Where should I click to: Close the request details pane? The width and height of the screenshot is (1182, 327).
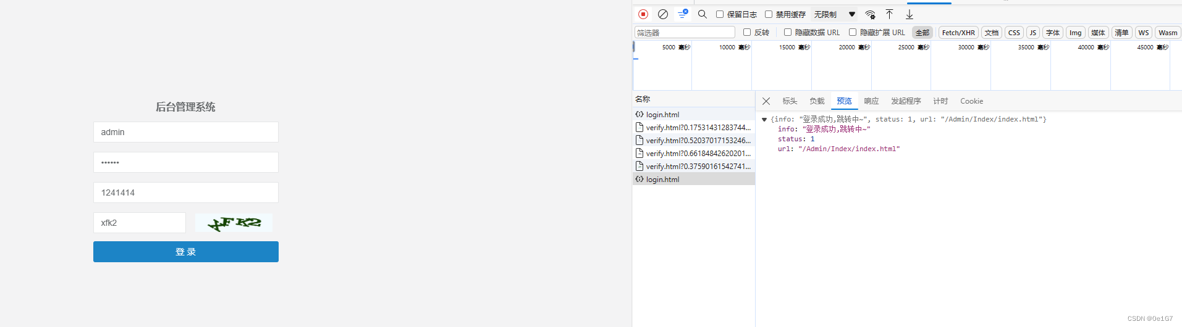(766, 101)
